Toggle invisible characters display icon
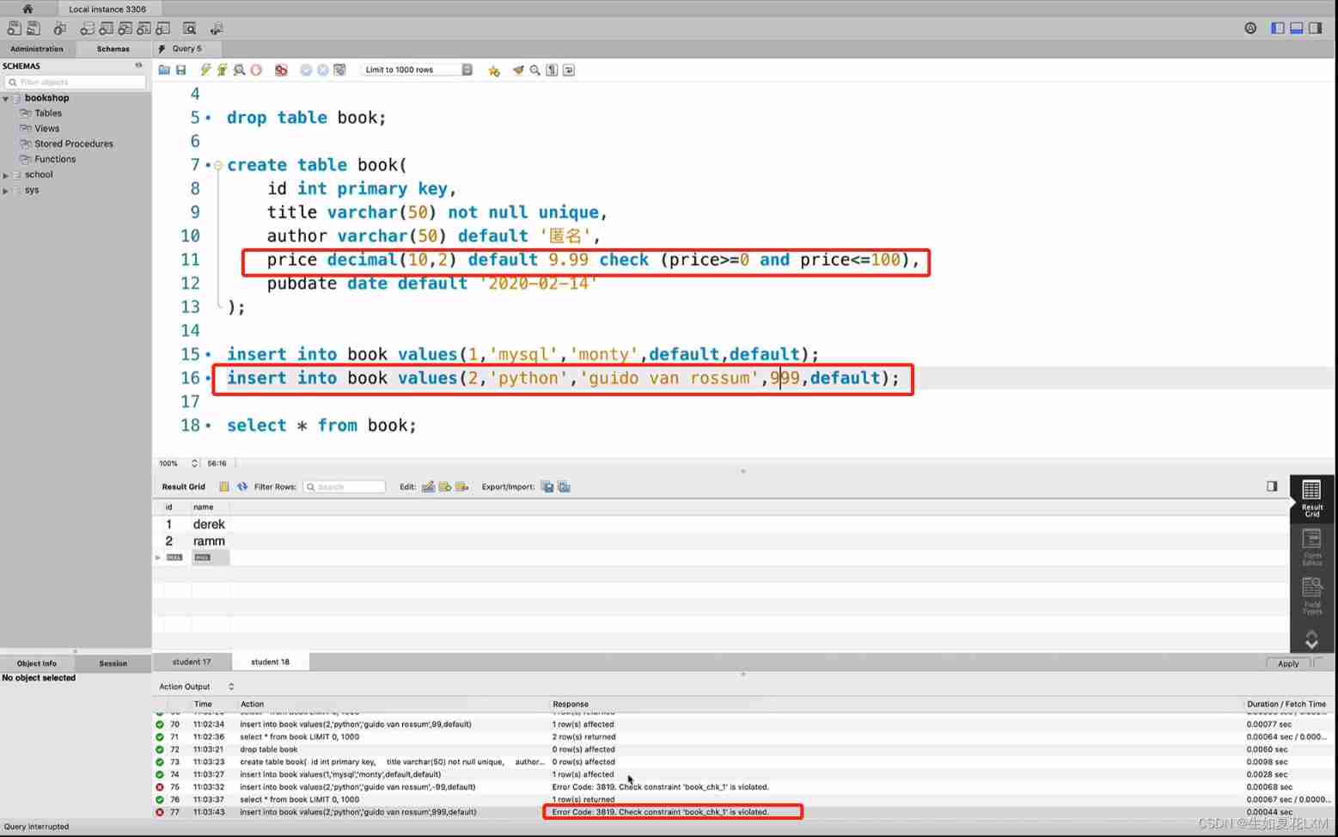The height and width of the screenshot is (837, 1338). 552,70
